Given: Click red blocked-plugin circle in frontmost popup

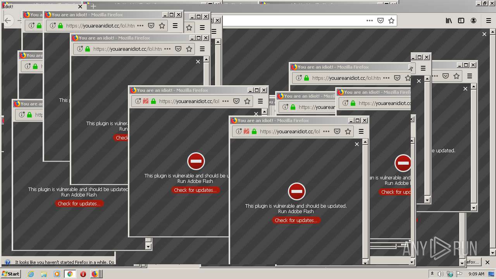Looking at the screenshot, I should pyautogui.click(x=297, y=191).
